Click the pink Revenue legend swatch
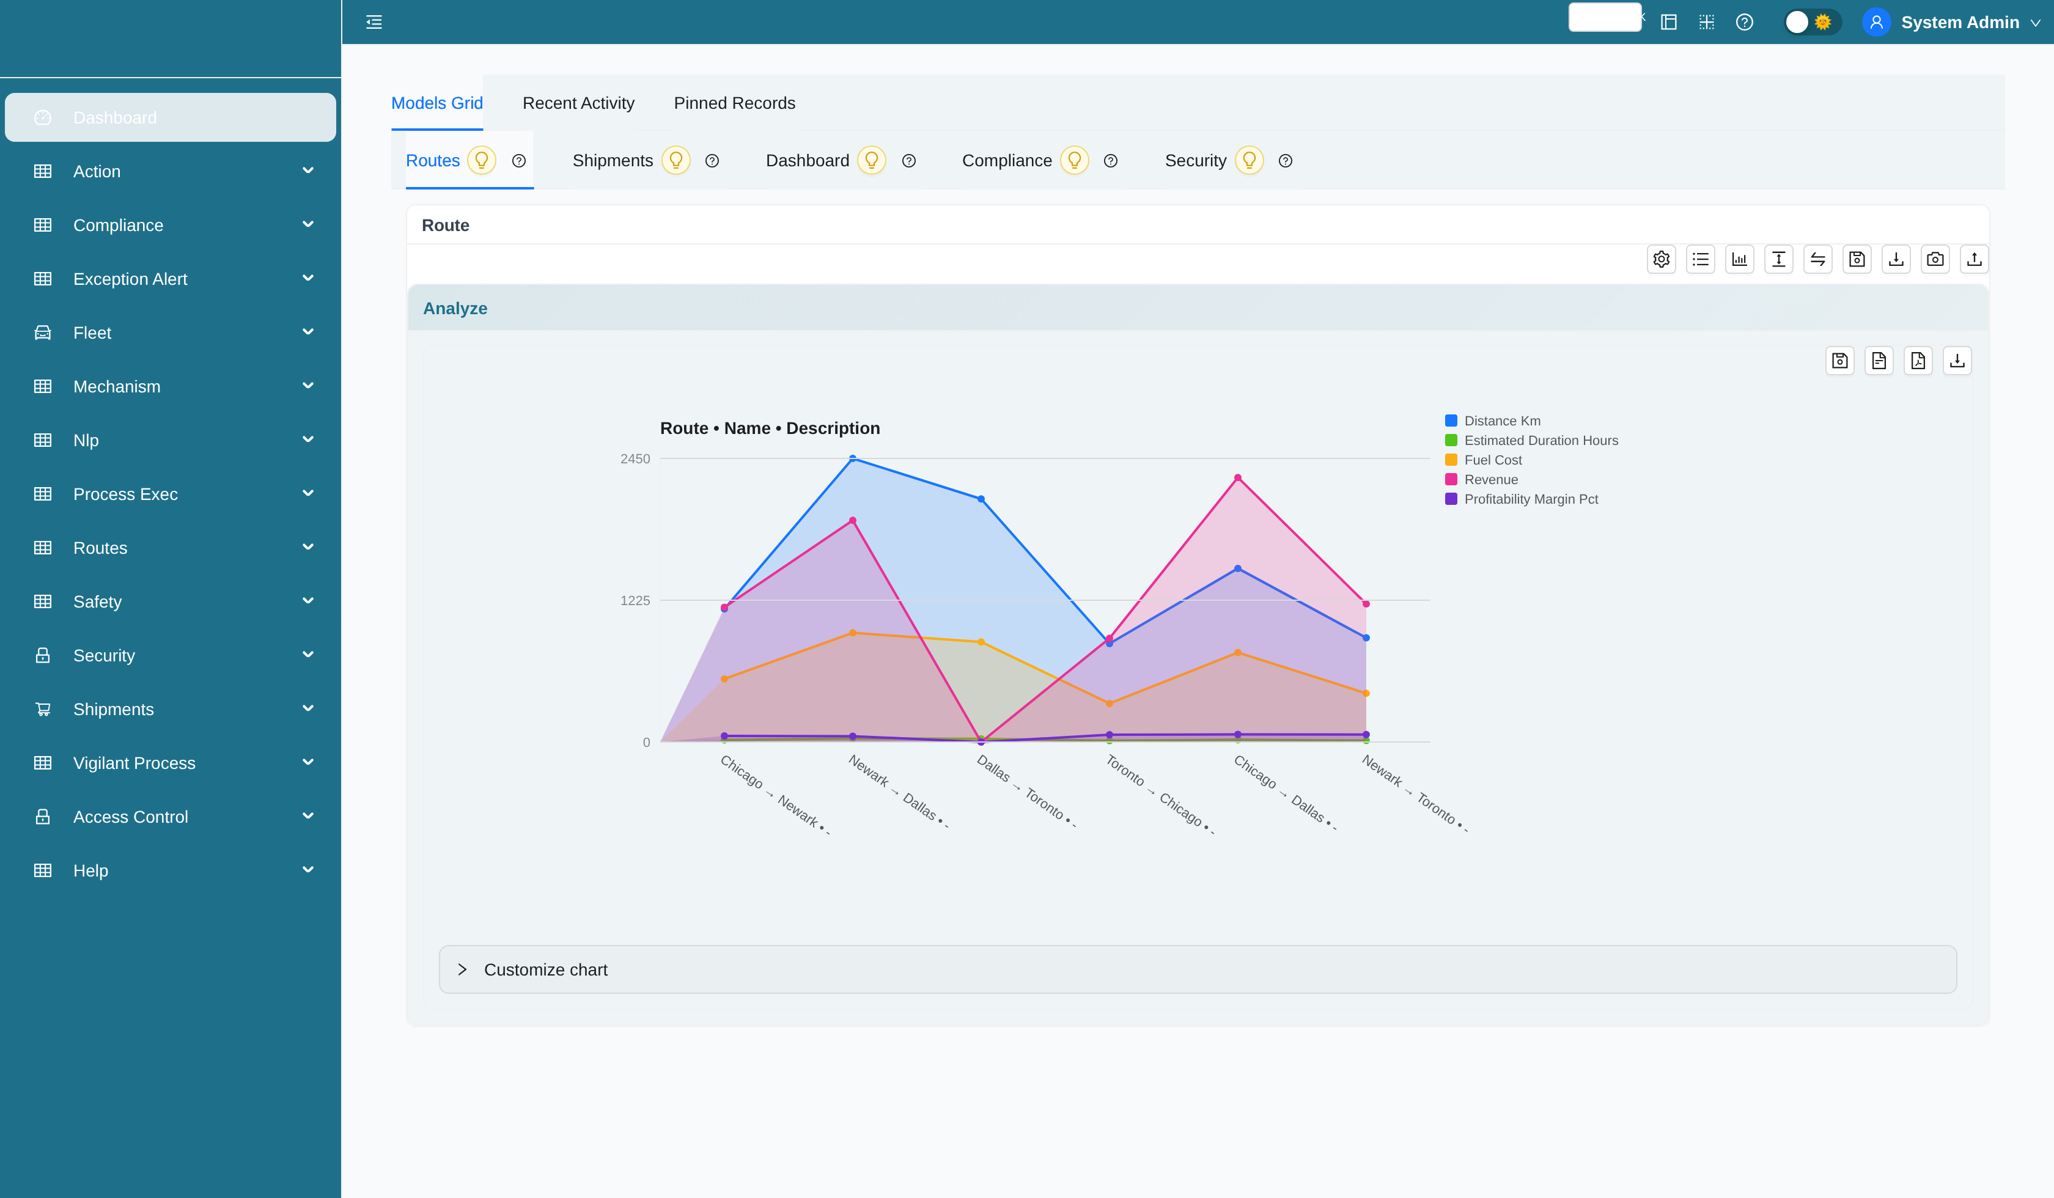This screenshot has width=2054, height=1198. tap(1451, 479)
